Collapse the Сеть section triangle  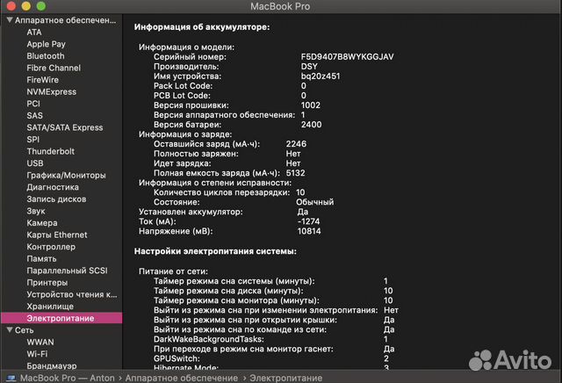click(10, 330)
